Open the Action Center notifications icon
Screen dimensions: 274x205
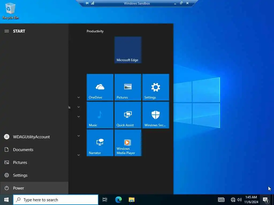coord(266,200)
